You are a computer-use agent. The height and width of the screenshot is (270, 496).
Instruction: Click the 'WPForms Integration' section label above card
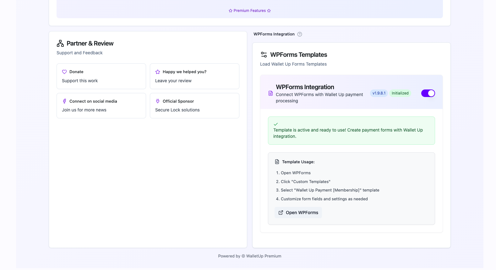point(274,34)
